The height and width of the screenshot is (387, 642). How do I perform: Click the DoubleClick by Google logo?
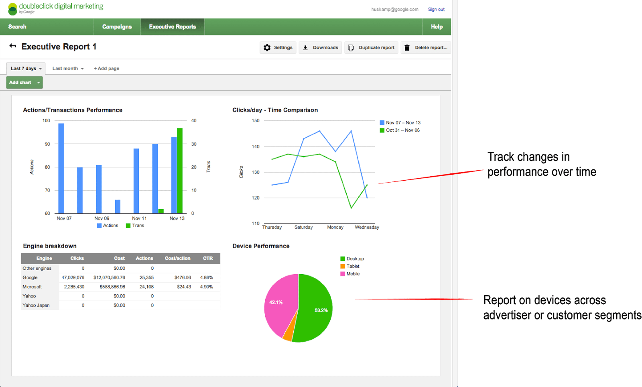click(55, 8)
